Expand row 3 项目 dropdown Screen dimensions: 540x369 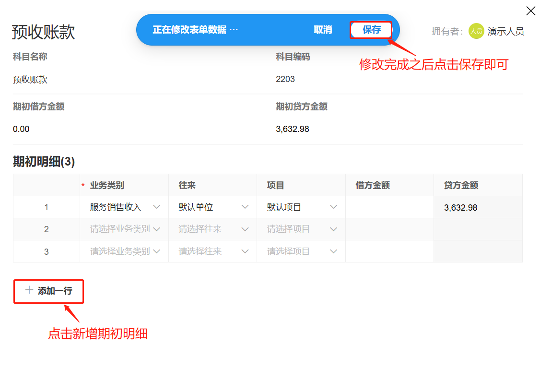(301, 251)
